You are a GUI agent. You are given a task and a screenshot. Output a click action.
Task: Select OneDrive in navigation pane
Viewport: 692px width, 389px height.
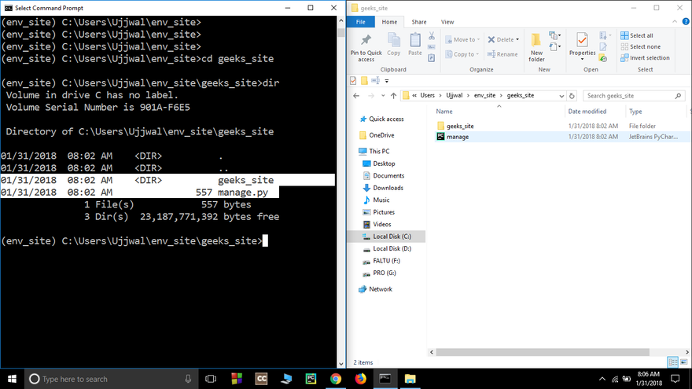pyautogui.click(x=377, y=135)
